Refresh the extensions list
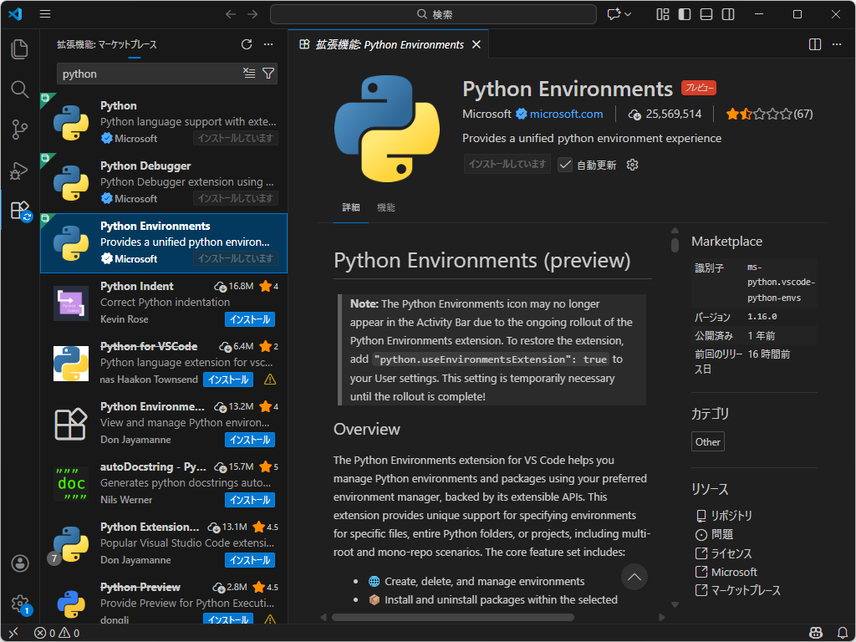 click(247, 44)
